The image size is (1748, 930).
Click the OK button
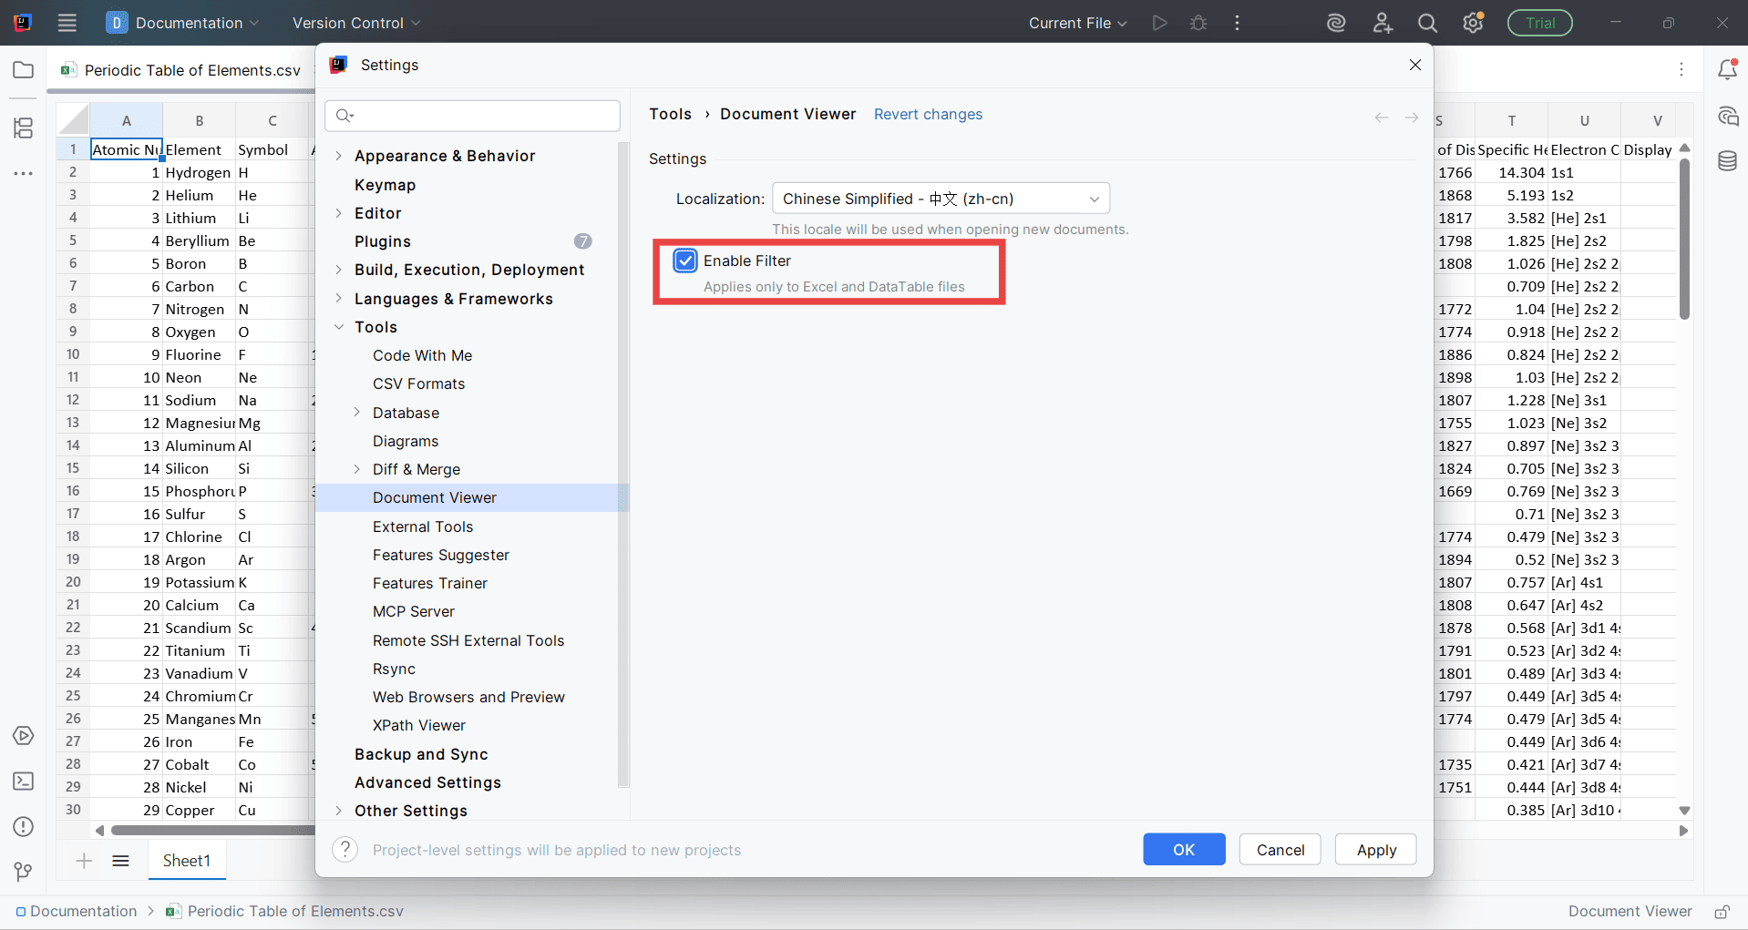[1184, 850]
